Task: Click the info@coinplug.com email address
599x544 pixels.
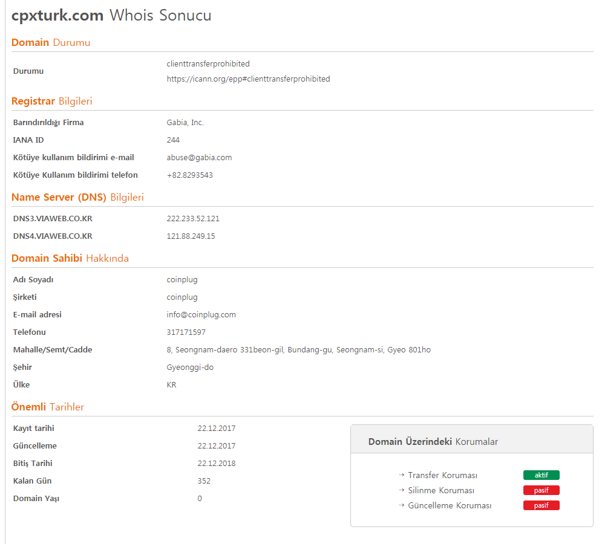Action: 201,315
